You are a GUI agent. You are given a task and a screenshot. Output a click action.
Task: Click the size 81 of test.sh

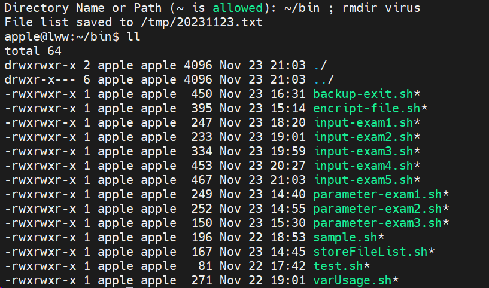tap(205, 266)
